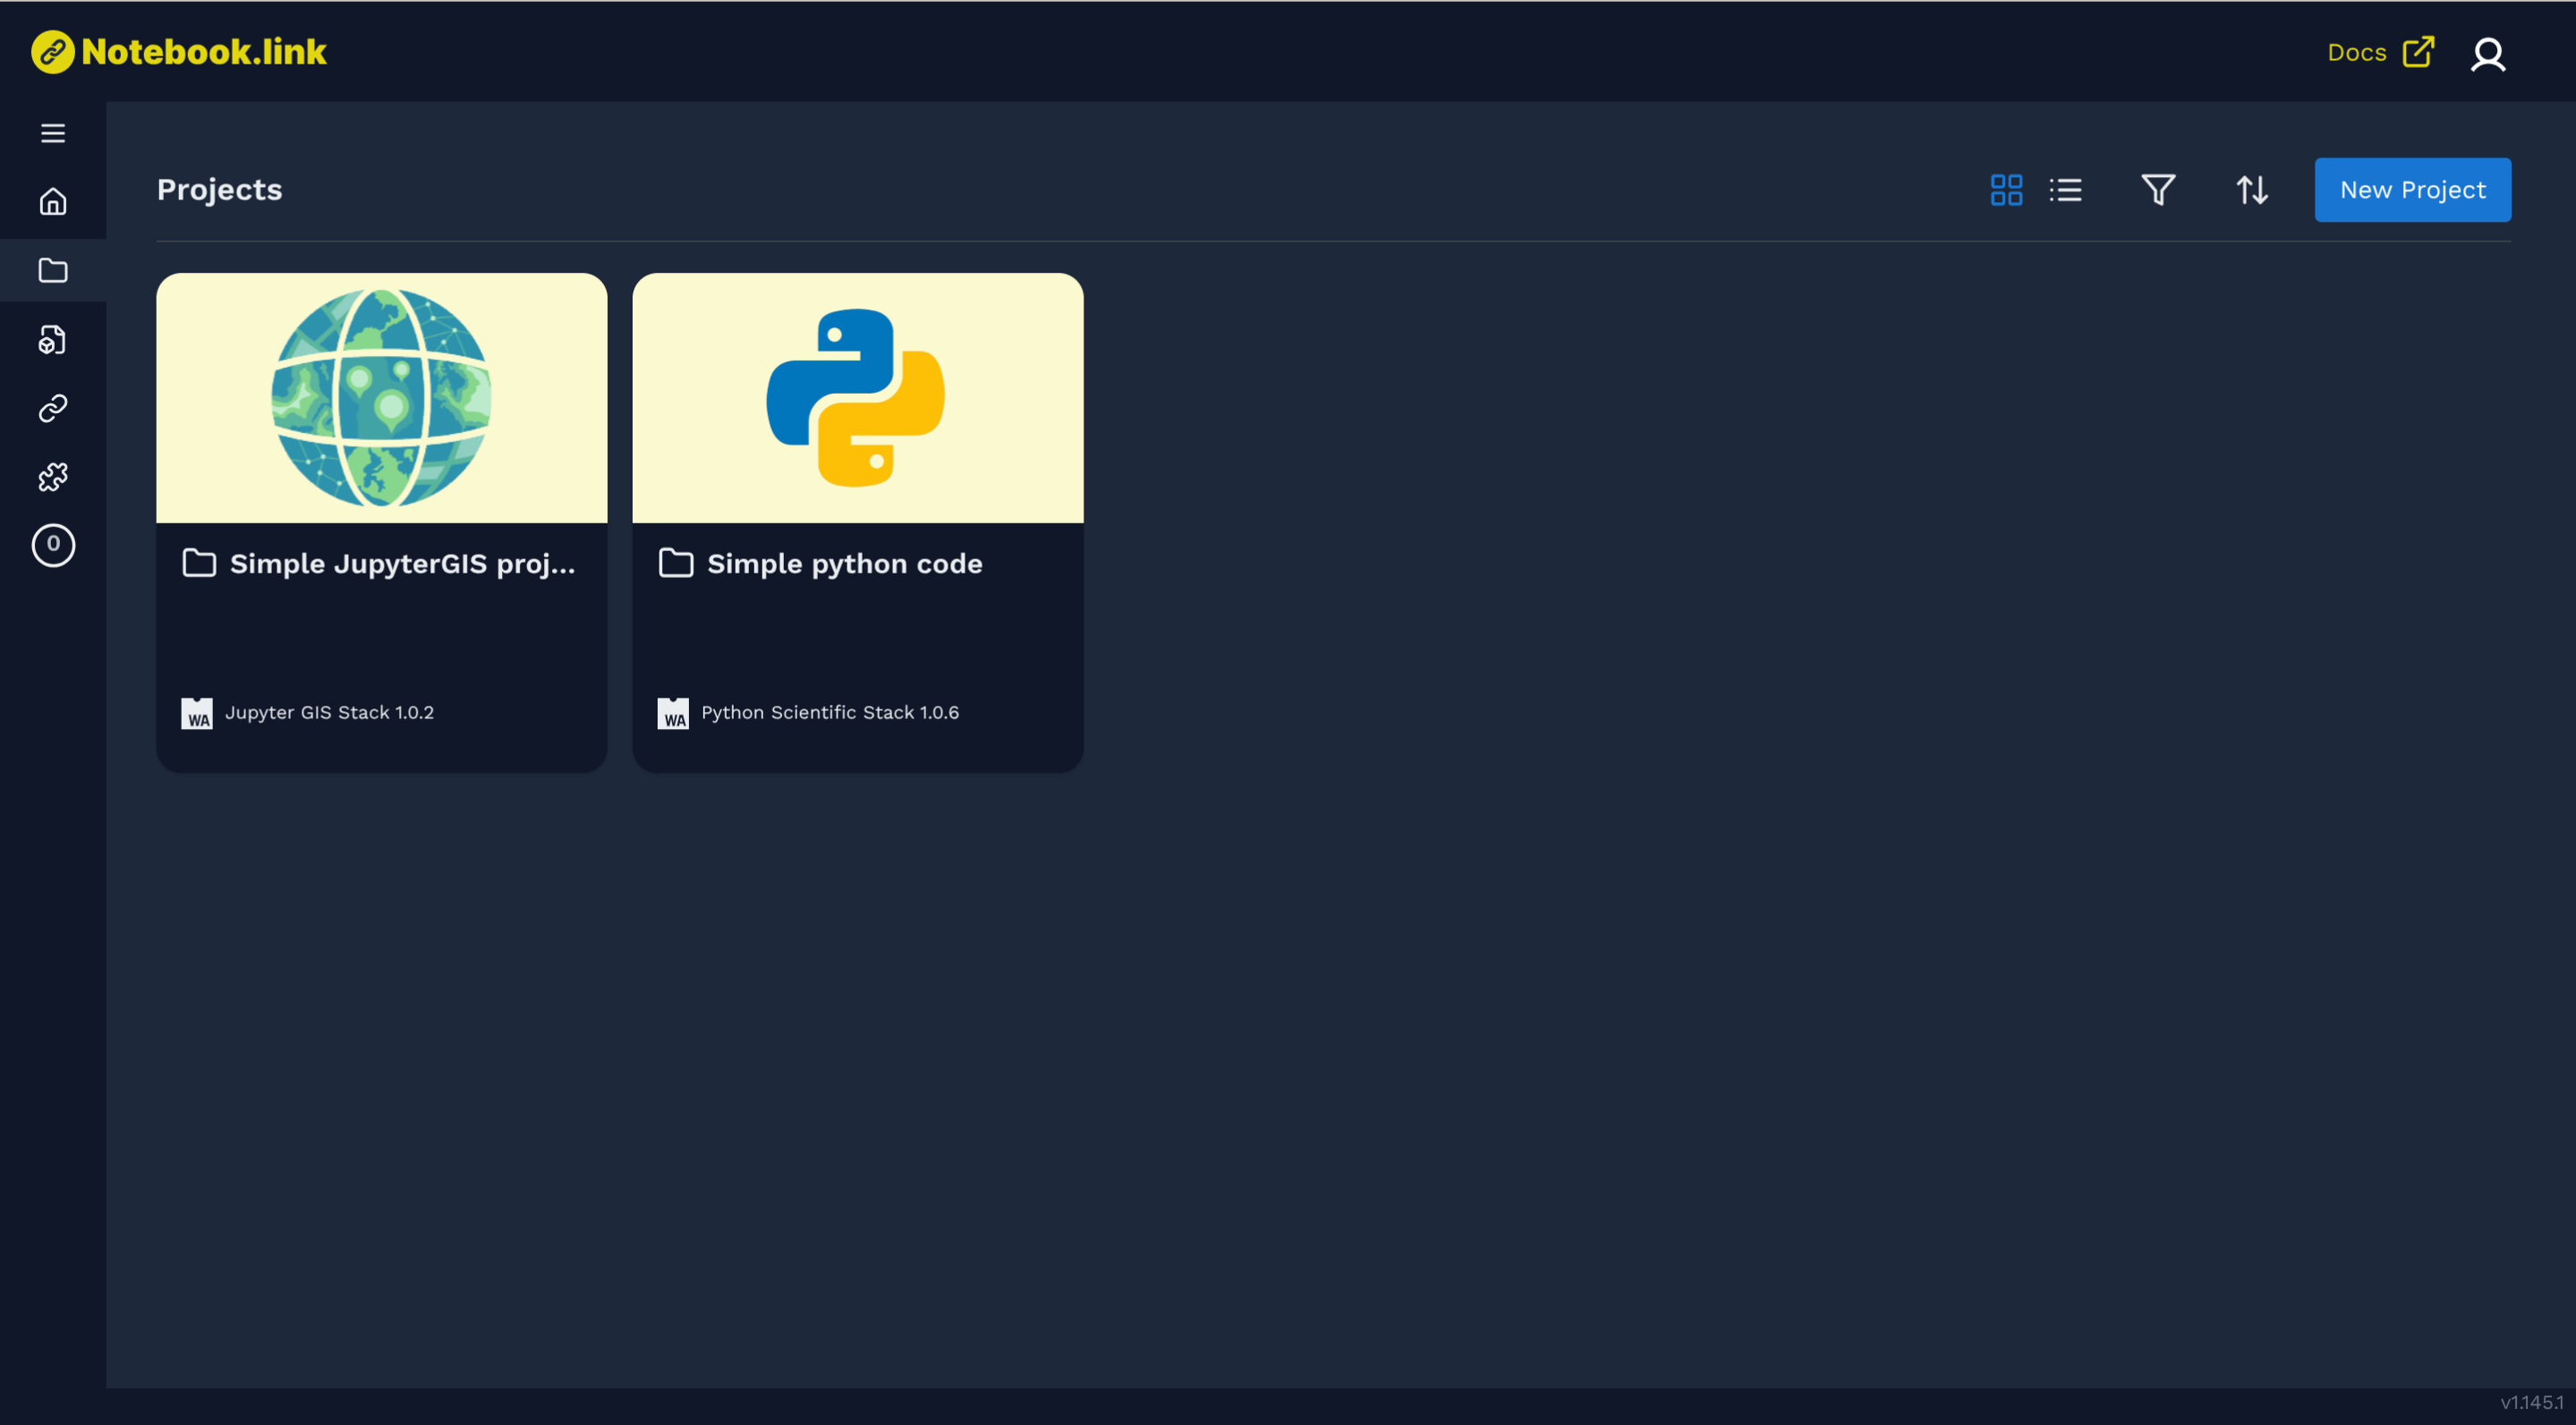
Task: Select the Projects heading section
Action: (x=218, y=189)
